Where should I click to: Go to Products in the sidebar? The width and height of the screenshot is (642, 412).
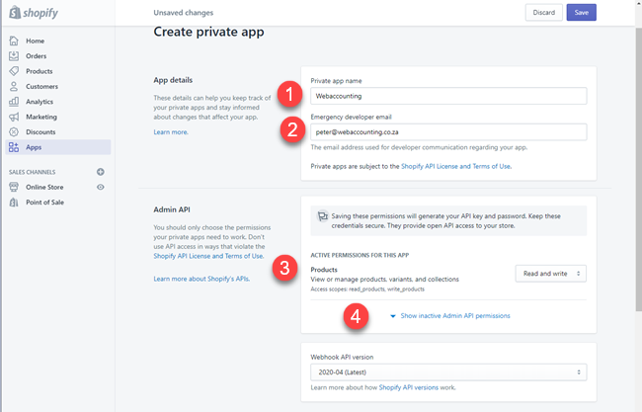pyautogui.click(x=39, y=71)
